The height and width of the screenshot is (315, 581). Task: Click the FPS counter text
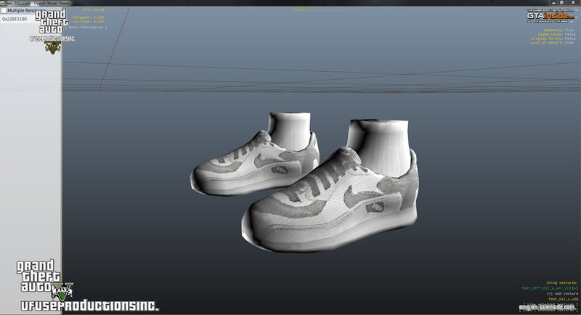(x=94, y=10)
